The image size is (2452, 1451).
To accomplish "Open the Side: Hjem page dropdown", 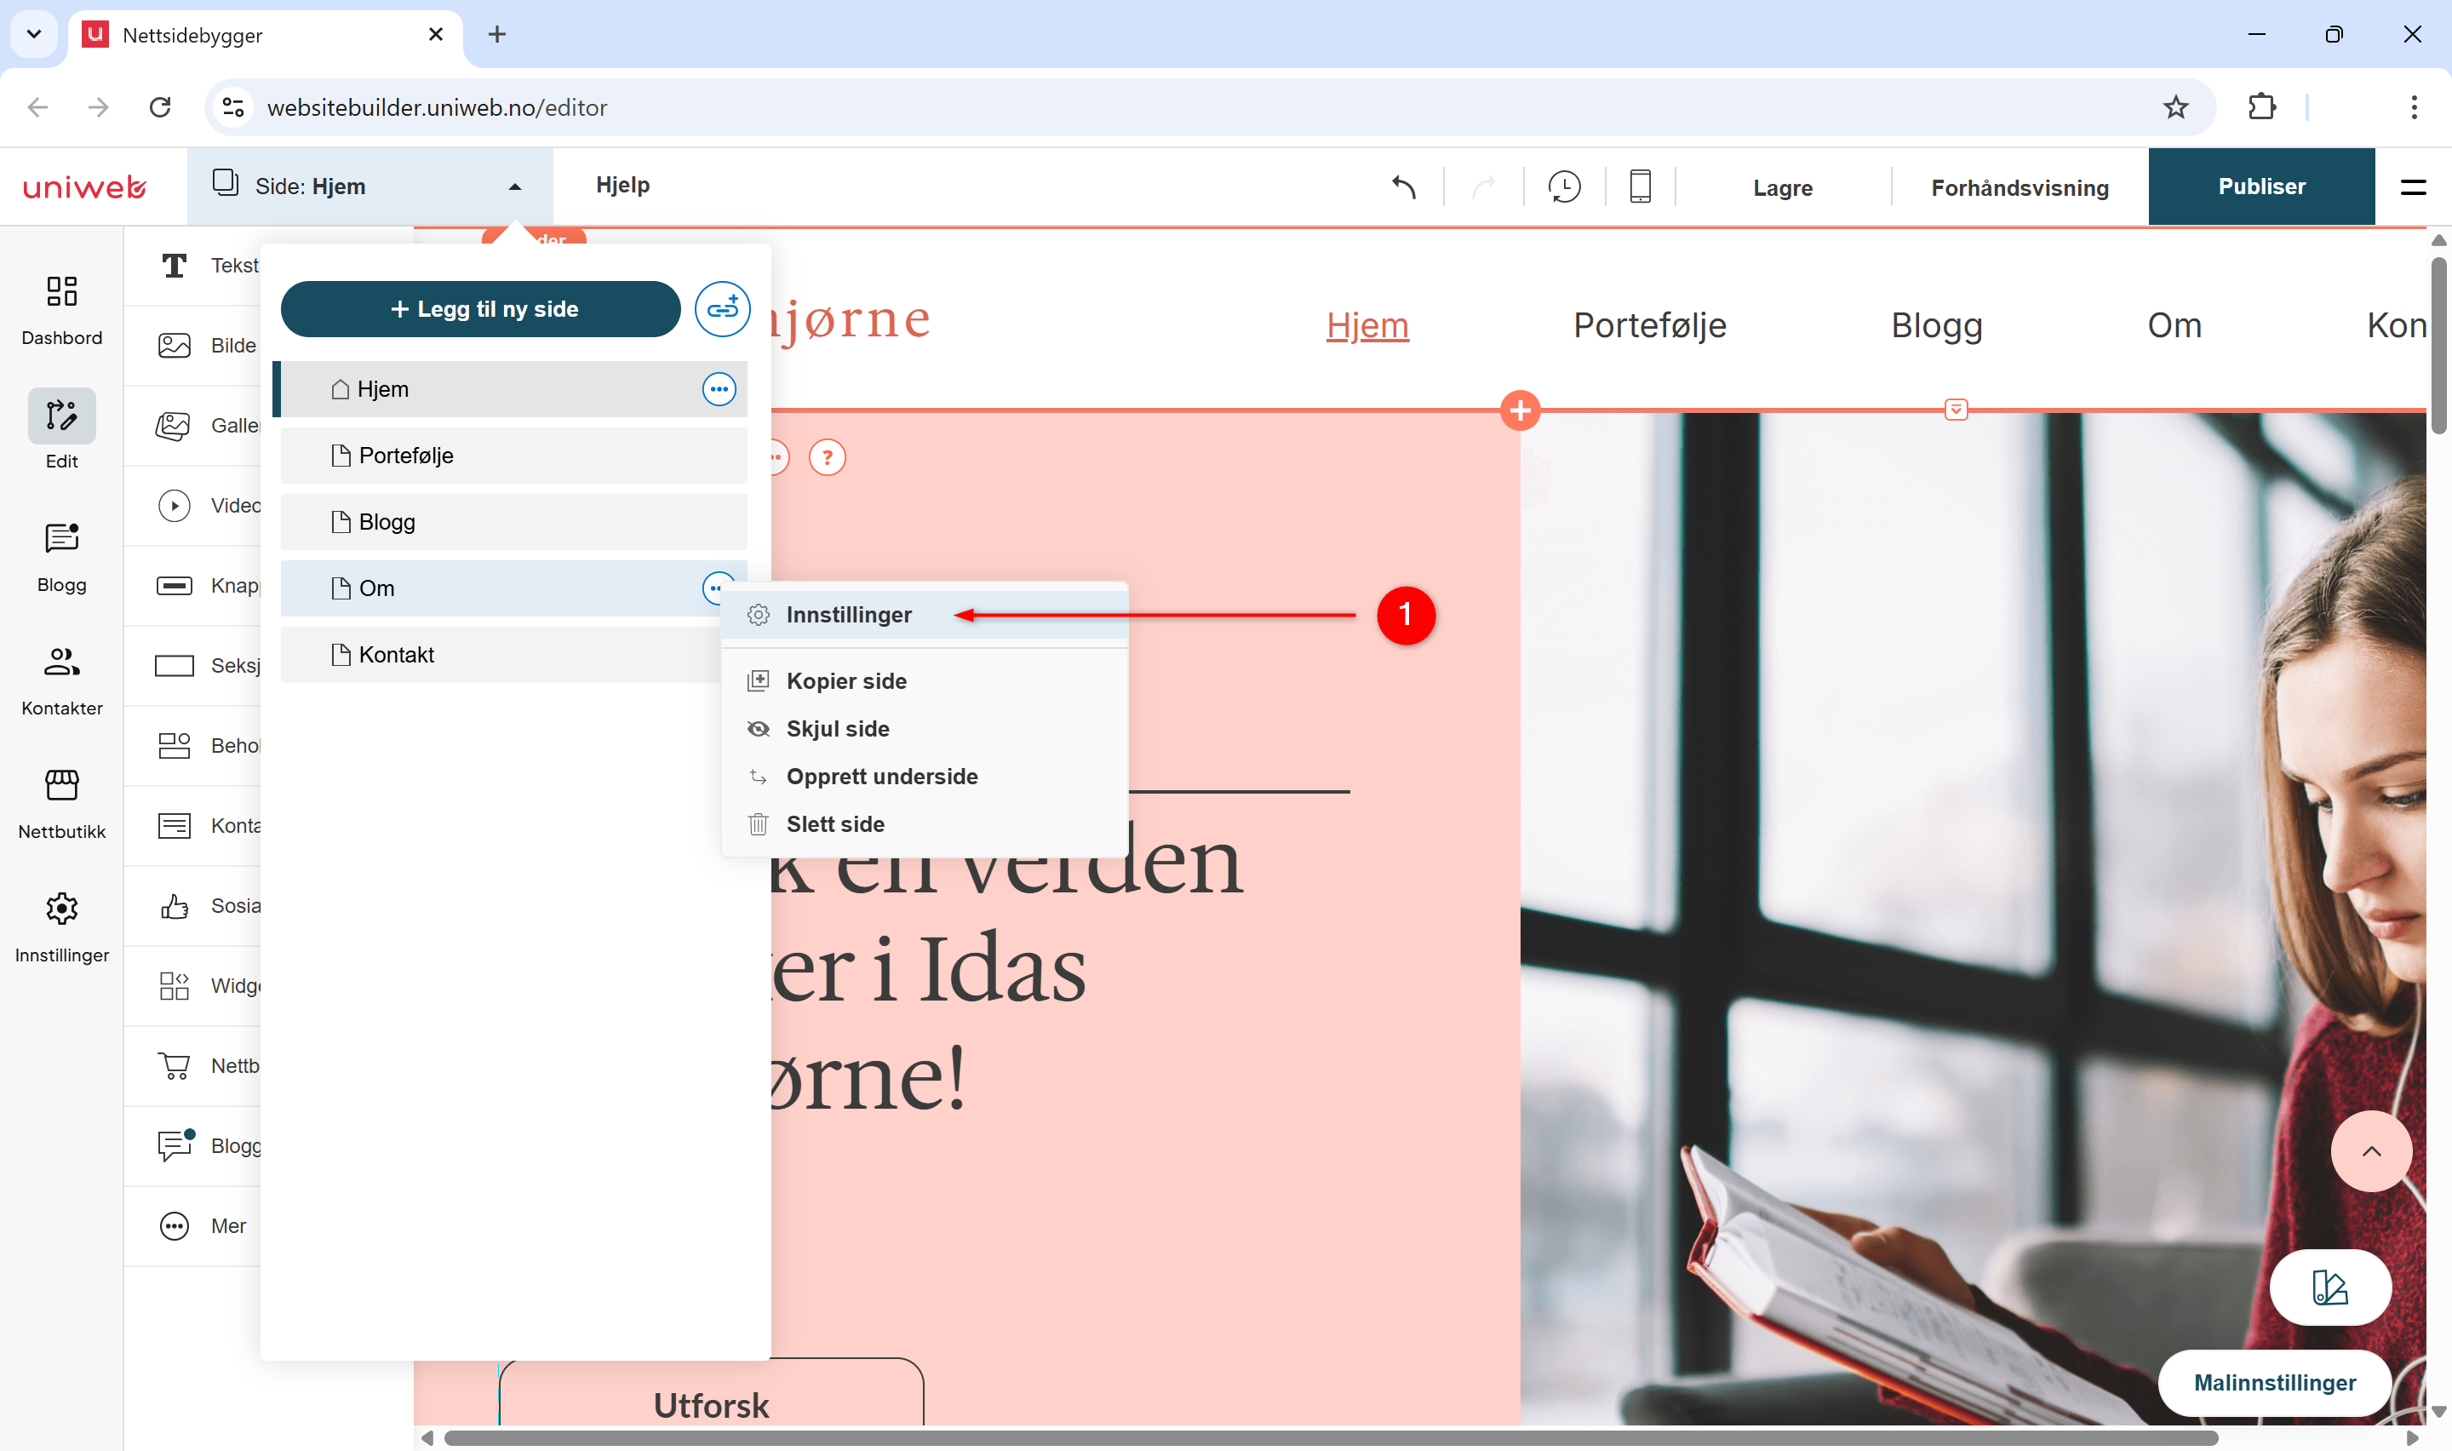I will click(370, 186).
